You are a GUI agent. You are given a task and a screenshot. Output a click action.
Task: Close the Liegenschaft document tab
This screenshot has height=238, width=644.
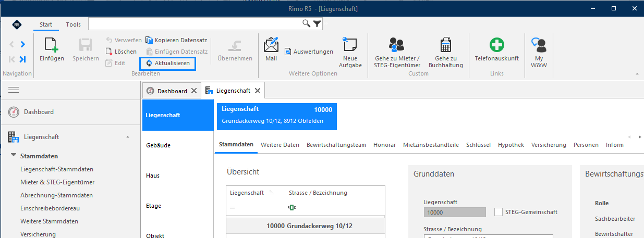[258, 90]
